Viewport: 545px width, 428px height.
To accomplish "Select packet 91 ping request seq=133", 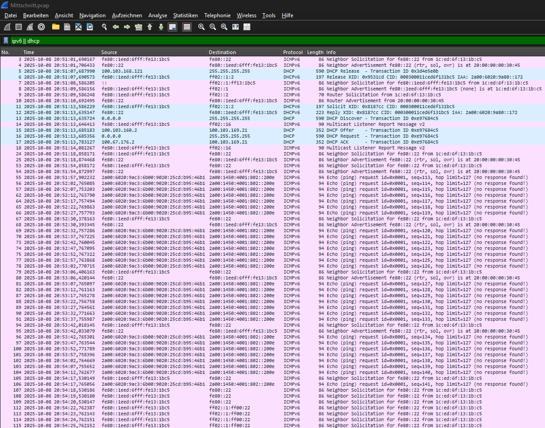I will [x=272, y=319].
